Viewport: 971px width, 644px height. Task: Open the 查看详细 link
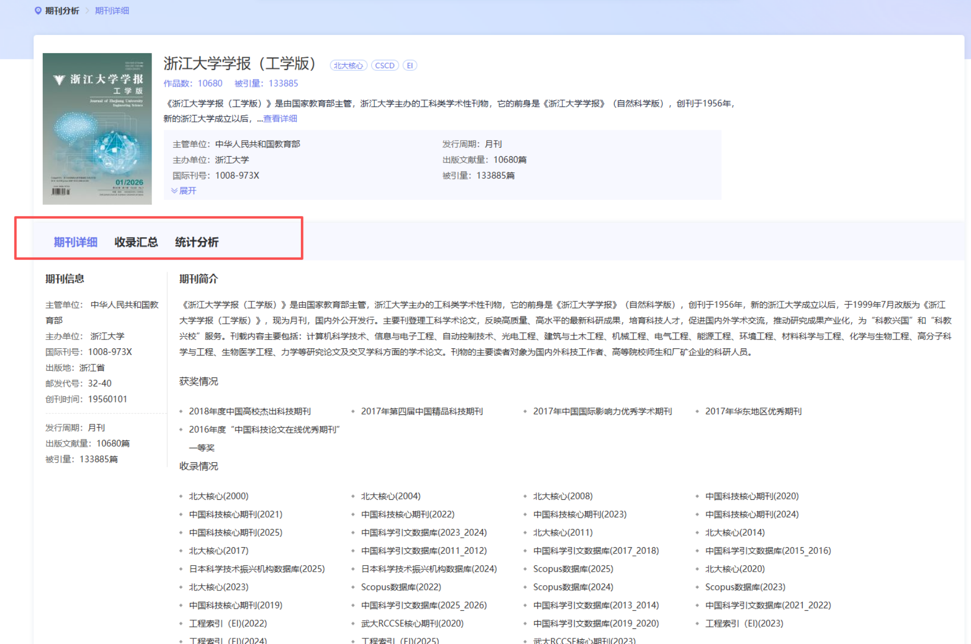point(280,119)
